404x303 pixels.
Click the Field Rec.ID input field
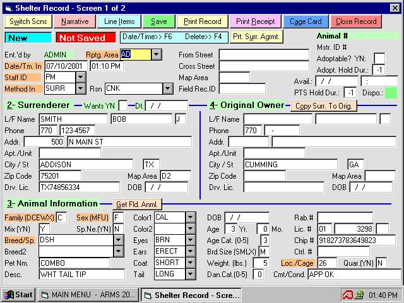click(242, 89)
